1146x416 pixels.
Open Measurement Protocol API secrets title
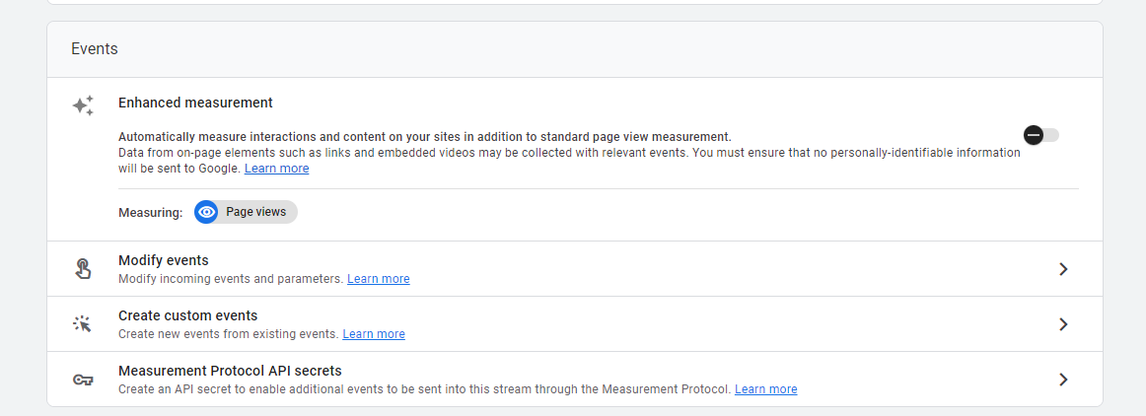point(230,371)
